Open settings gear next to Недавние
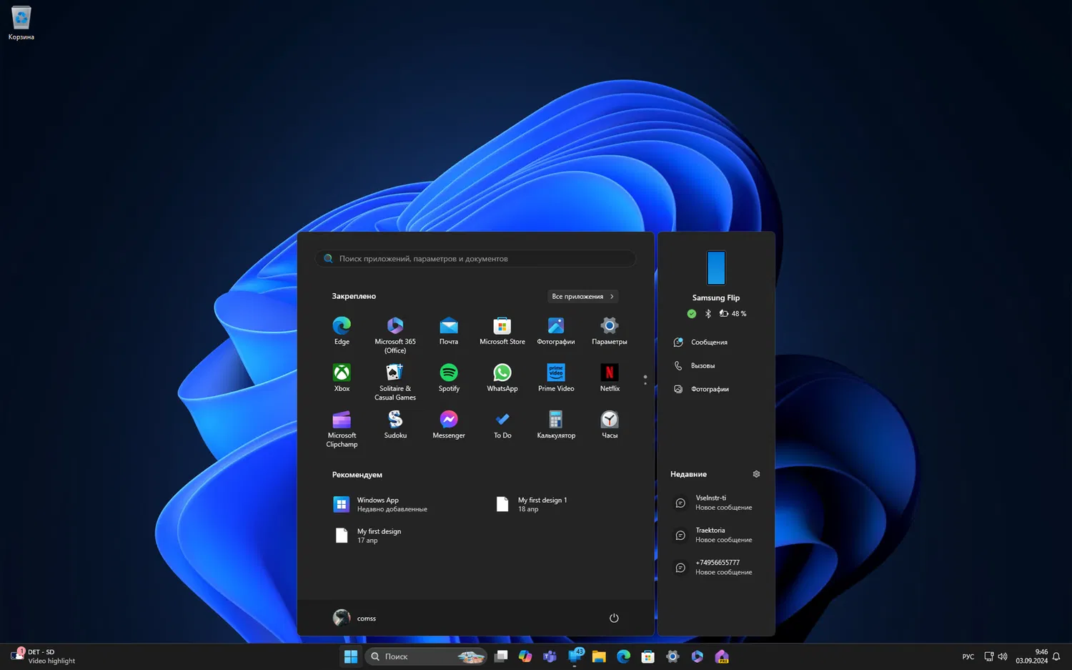This screenshot has width=1072, height=670. pos(756,474)
